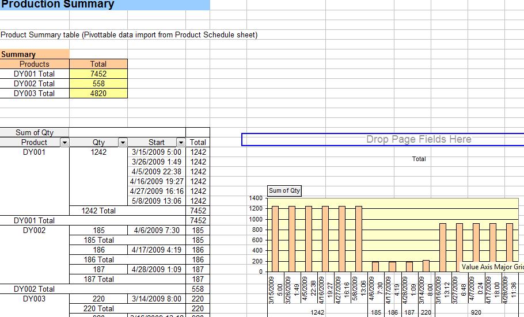The image size is (524, 317).
Task: Select the DY003 Total summary cell
Action: click(x=35, y=93)
